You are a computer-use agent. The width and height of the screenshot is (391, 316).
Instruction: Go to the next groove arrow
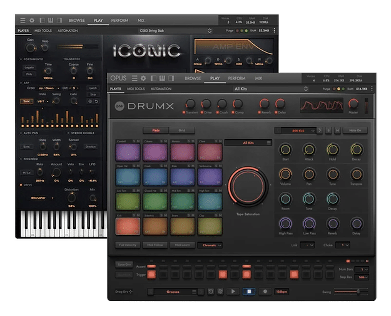coord(201,292)
